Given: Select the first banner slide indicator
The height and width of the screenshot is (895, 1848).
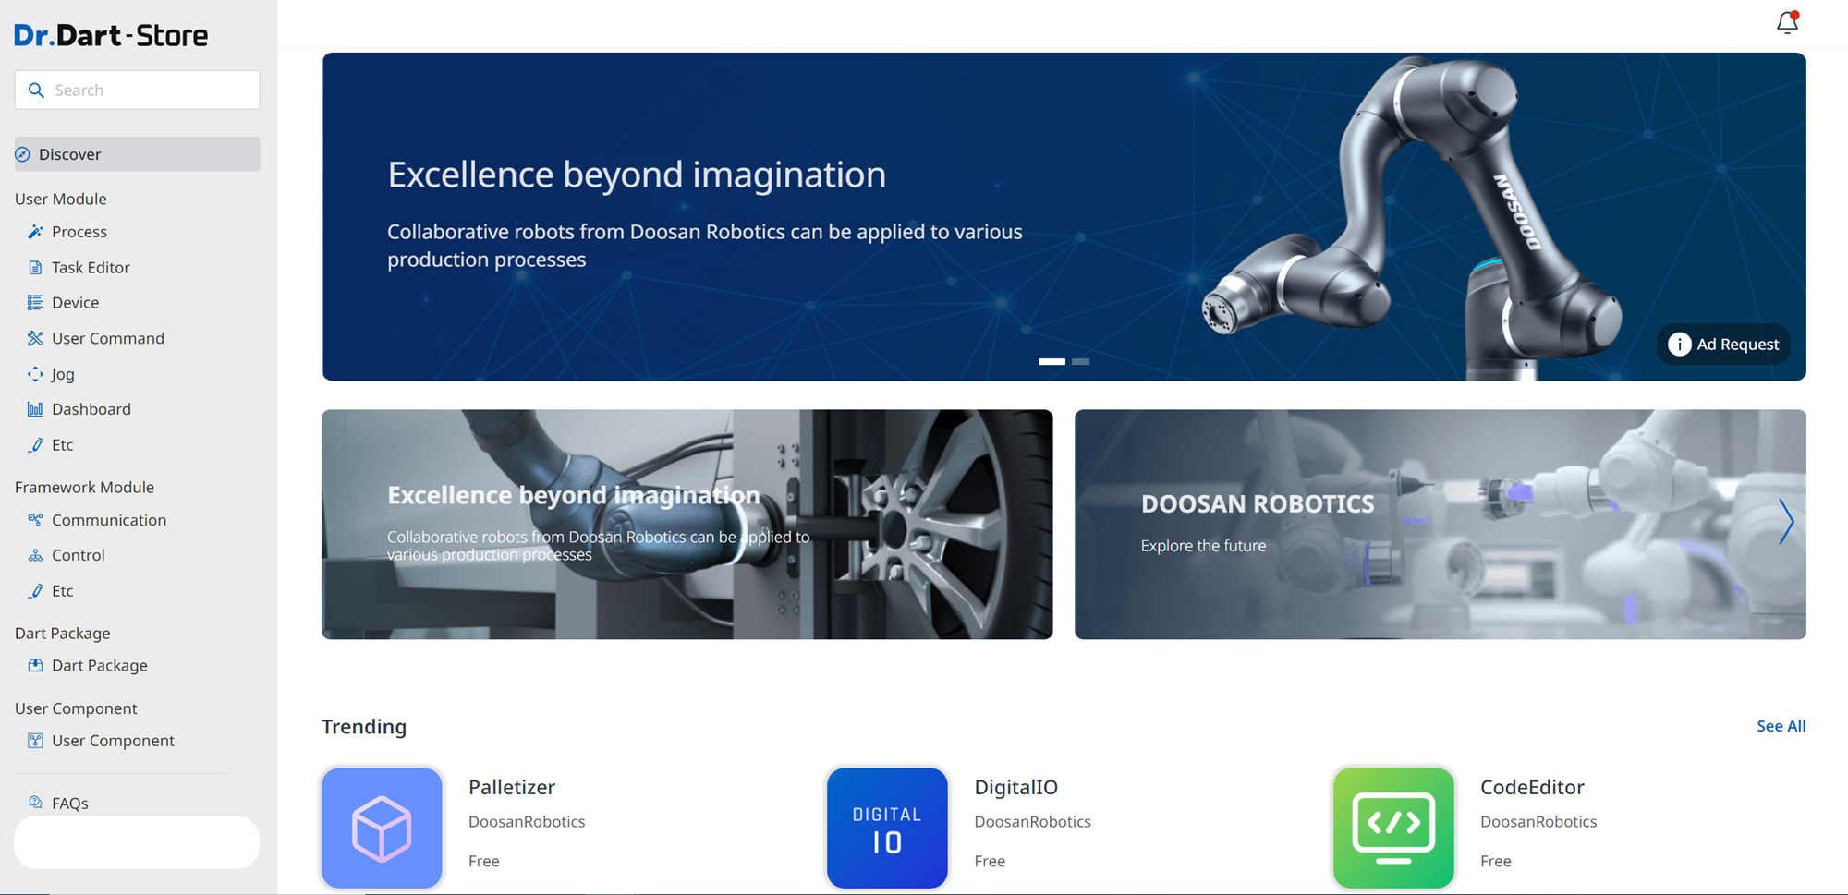Looking at the screenshot, I should click(x=1052, y=362).
